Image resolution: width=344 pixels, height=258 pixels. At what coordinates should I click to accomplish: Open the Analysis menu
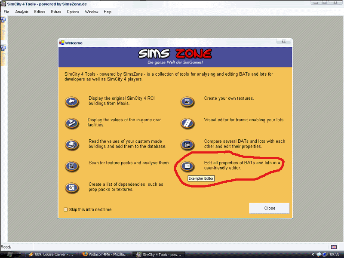pos(22,12)
